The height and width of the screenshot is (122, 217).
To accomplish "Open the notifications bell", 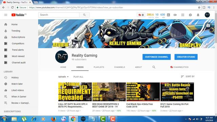I will [198, 15].
